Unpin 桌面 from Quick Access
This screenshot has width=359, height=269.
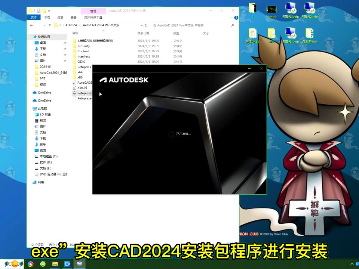[65, 42]
